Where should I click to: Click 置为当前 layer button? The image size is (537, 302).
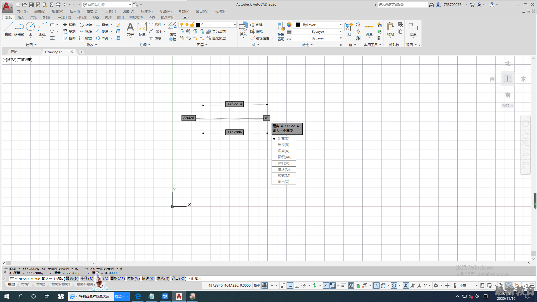(x=216, y=31)
